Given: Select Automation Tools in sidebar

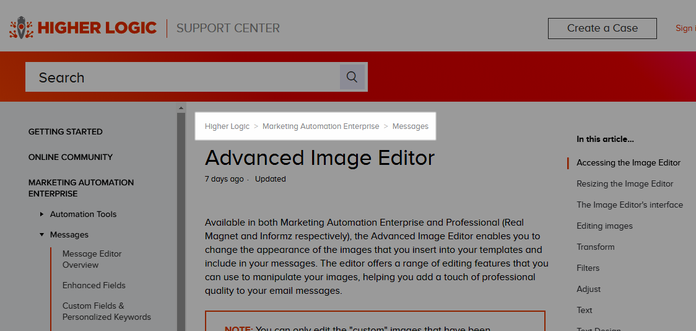Looking at the screenshot, I should [x=84, y=214].
